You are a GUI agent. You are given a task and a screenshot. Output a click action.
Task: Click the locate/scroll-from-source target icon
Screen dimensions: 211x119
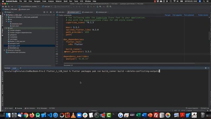[44, 12]
